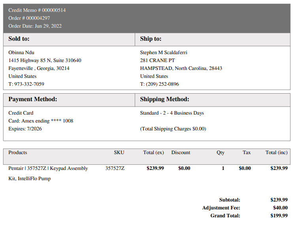The height and width of the screenshot is (228, 294).
Task: Select the Order # 000004297 text
Action: (x=29, y=18)
